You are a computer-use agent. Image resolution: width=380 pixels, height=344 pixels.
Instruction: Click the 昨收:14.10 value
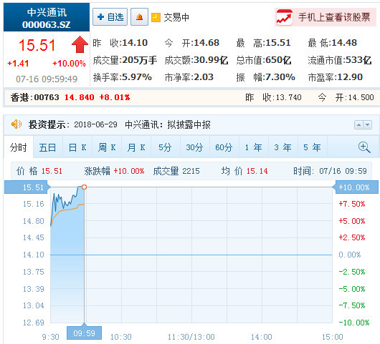click(120, 43)
